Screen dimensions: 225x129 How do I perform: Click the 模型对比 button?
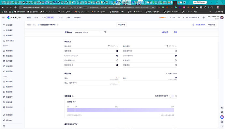[212, 25]
